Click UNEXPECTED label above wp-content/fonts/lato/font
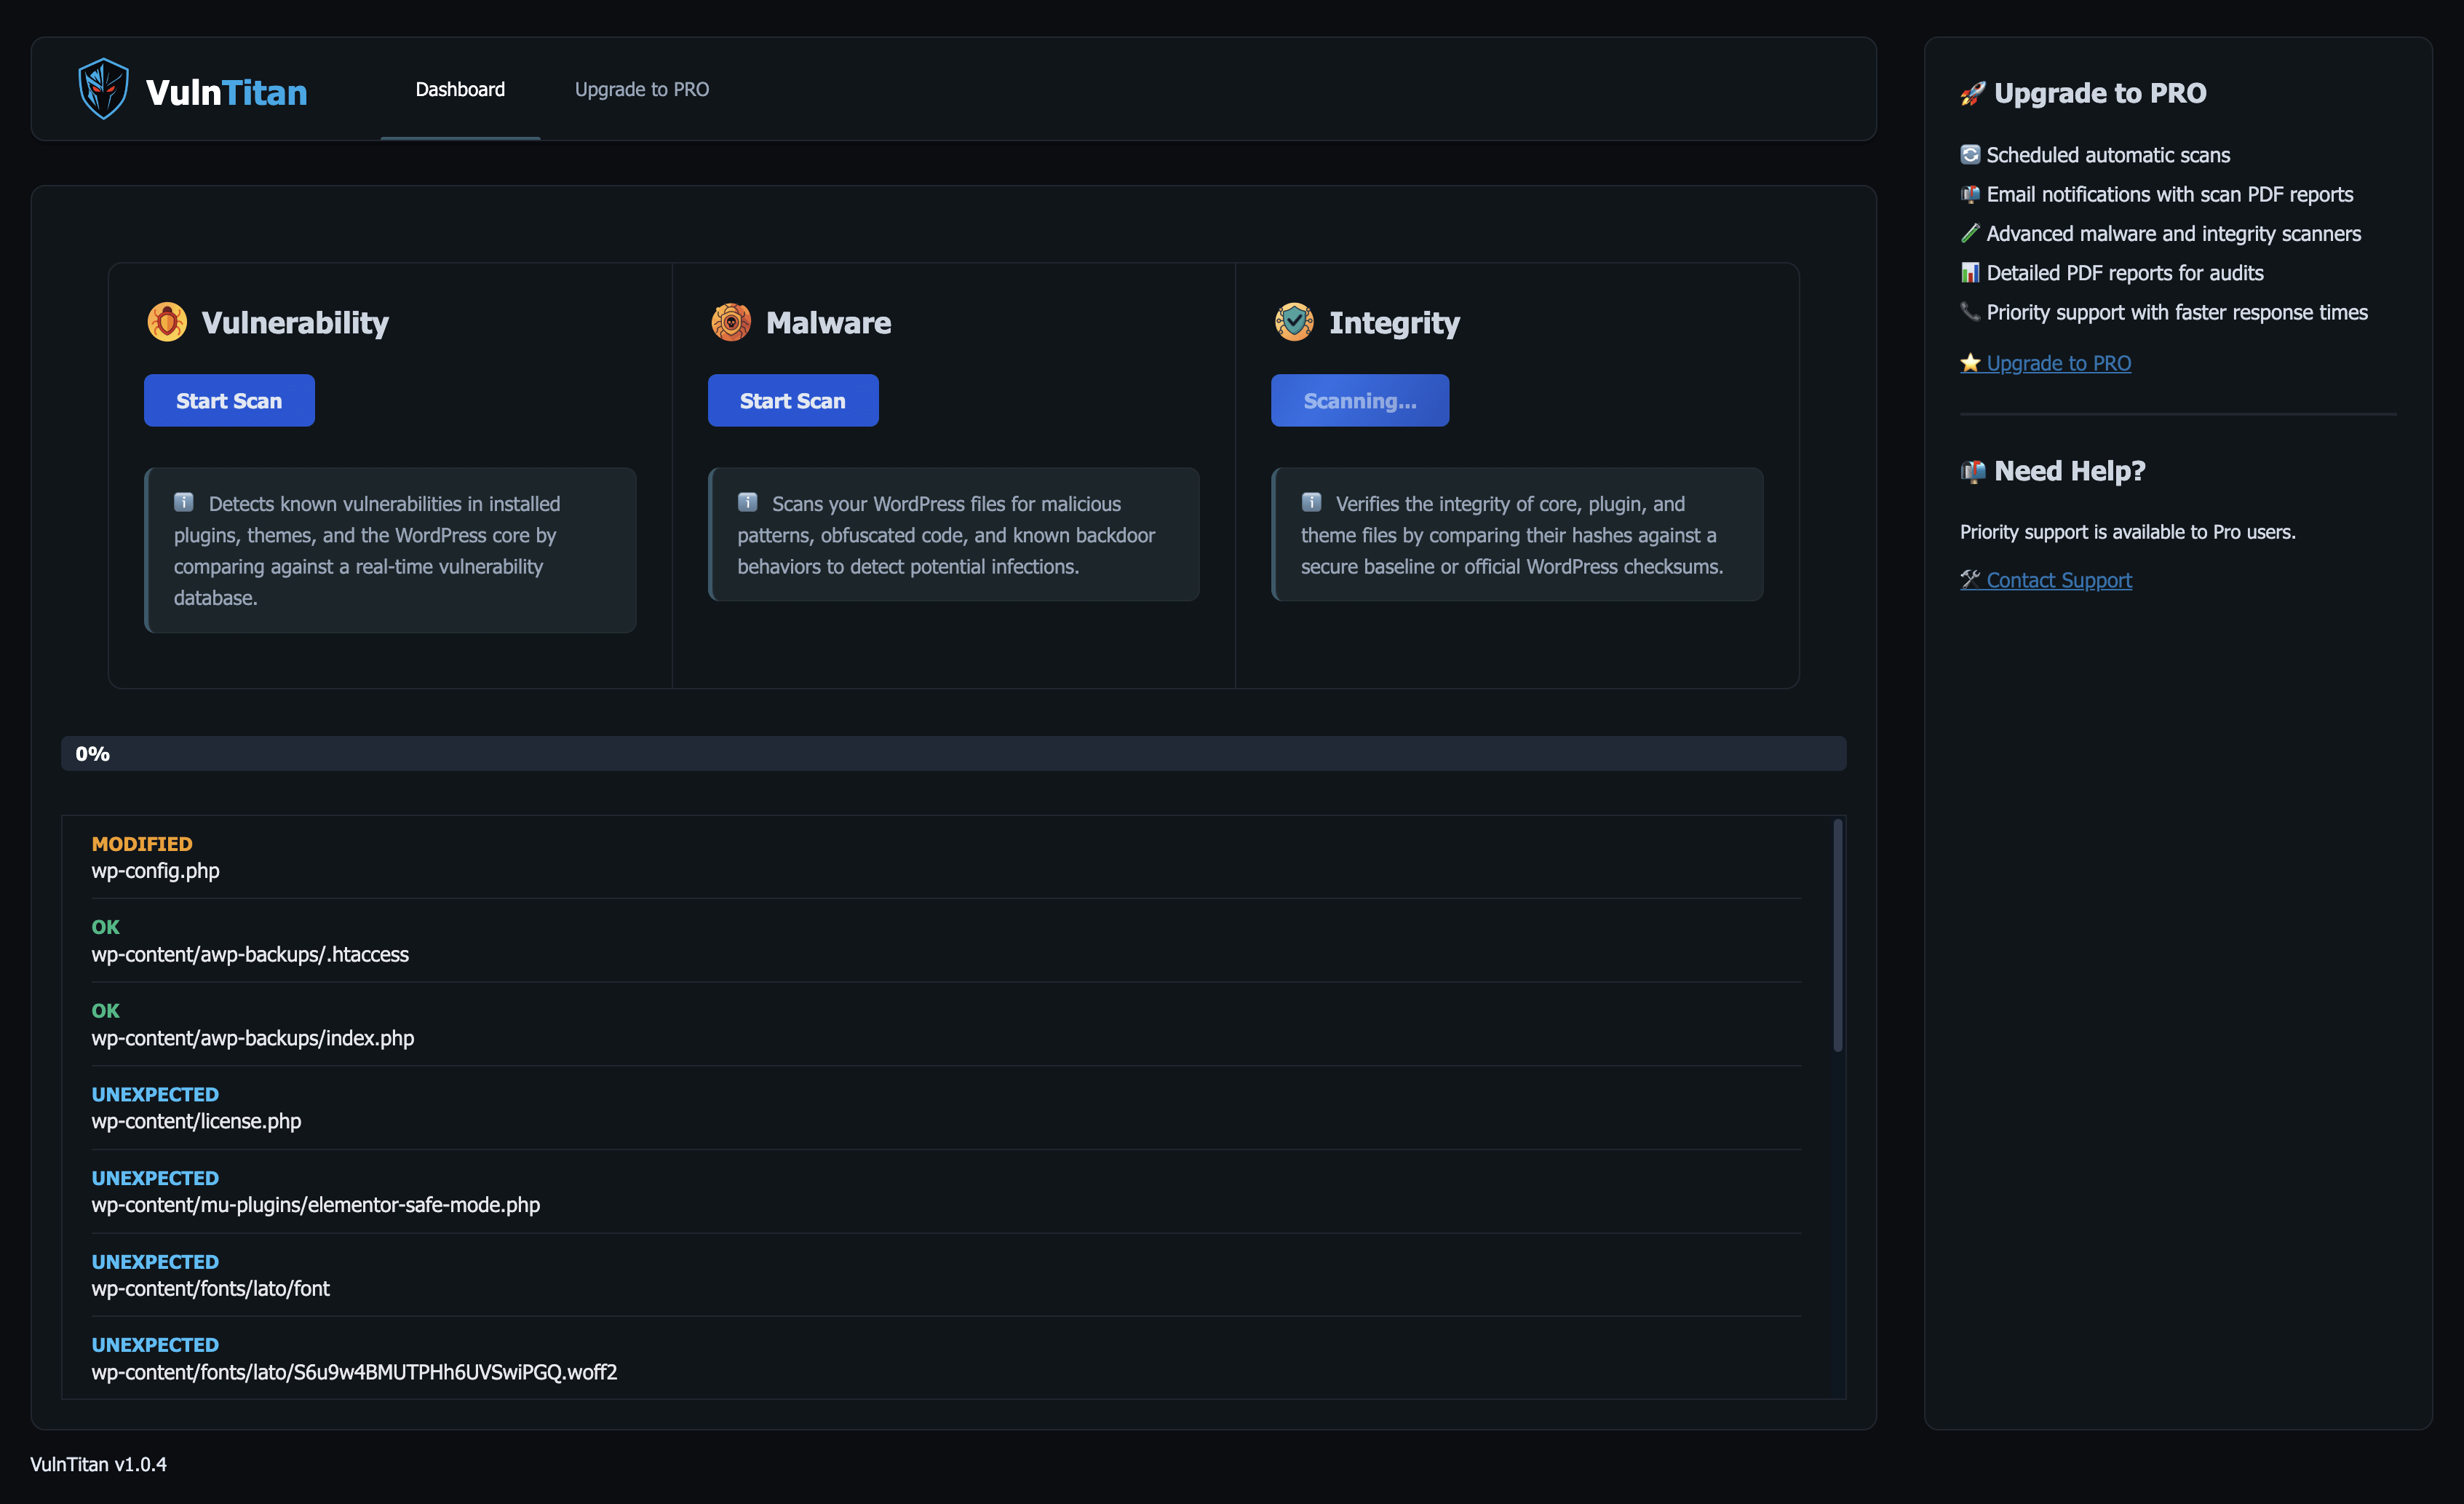 coord(155,1262)
